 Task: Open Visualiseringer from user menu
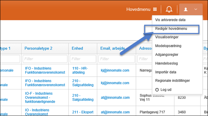tap(167, 37)
